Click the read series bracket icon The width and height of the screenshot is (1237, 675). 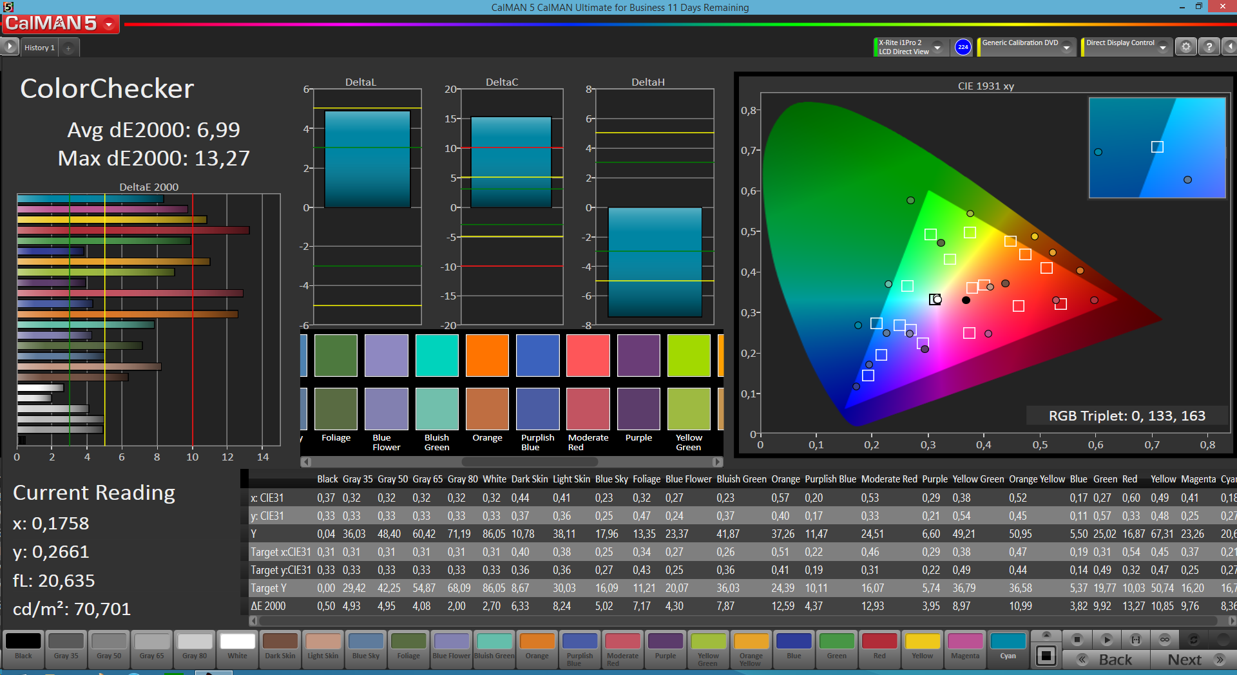(1136, 640)
